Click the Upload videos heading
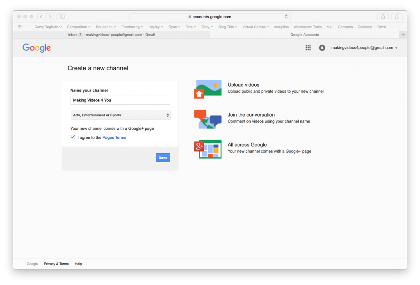The height and width of the screenshot is (285, 420). [x=243, y=85]
